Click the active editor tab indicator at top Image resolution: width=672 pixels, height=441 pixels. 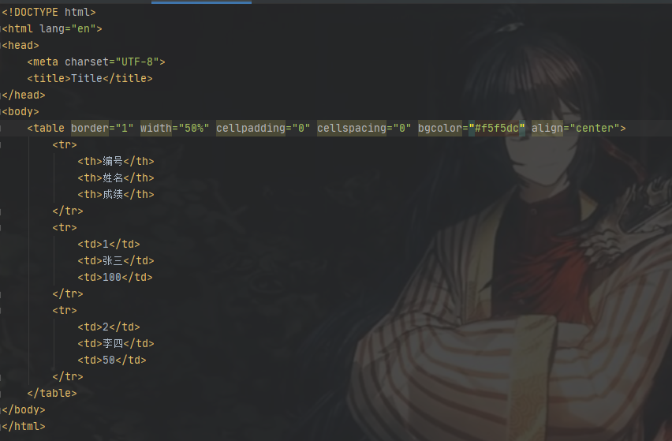point(201,2)
